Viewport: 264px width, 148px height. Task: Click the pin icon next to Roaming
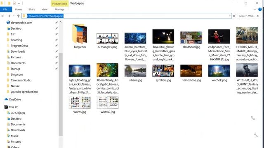click(57, 40)
